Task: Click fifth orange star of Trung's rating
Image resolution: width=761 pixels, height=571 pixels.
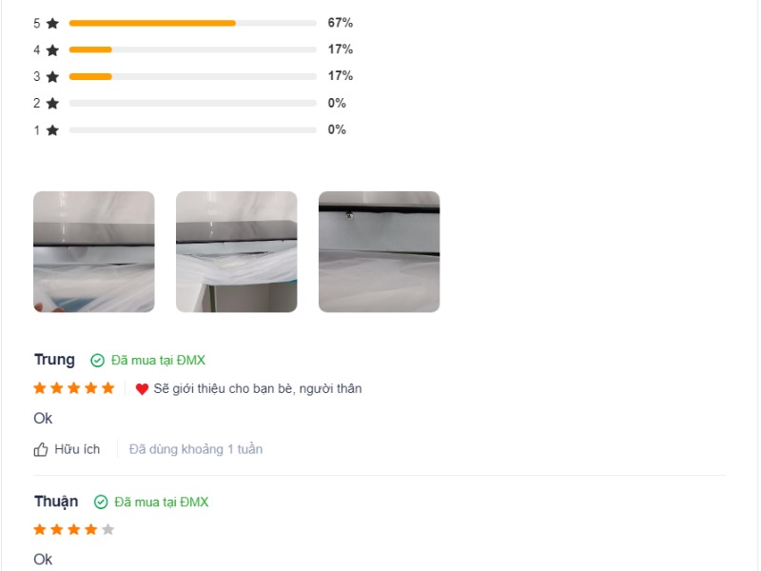Action: pyautogui.click(x=108, y=388)
